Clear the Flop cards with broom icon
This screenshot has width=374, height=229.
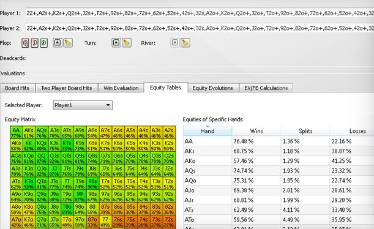[68, 43]
